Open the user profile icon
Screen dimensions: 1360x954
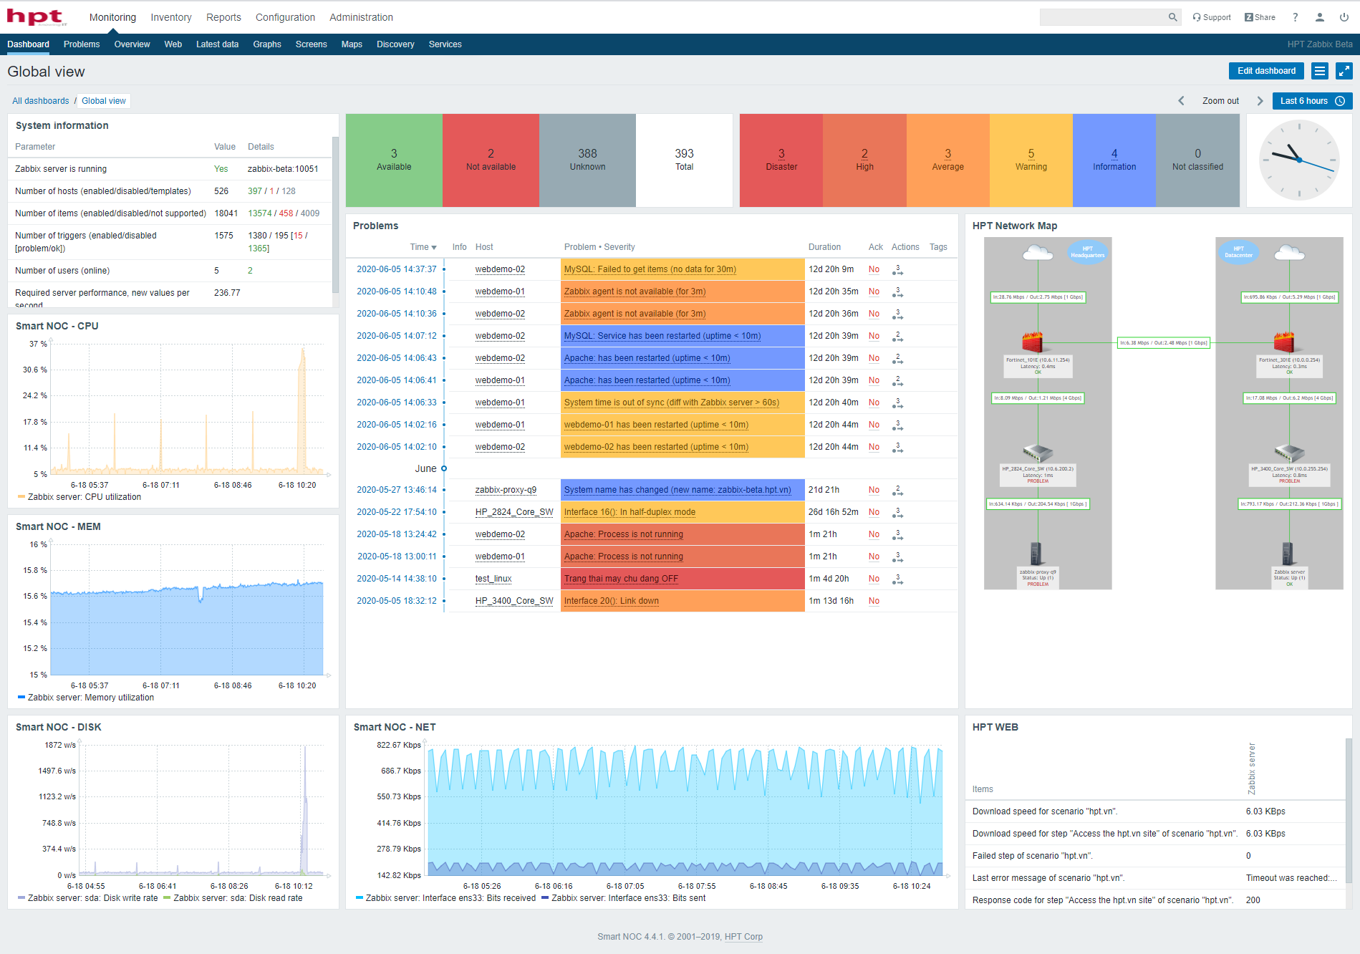[x=1319, y=17]
